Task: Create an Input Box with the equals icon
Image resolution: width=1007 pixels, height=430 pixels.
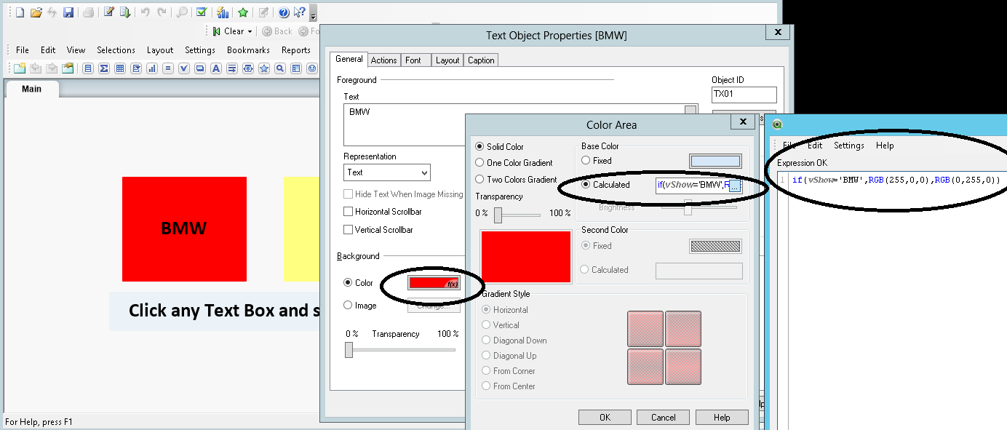Action: click(168, 68)
